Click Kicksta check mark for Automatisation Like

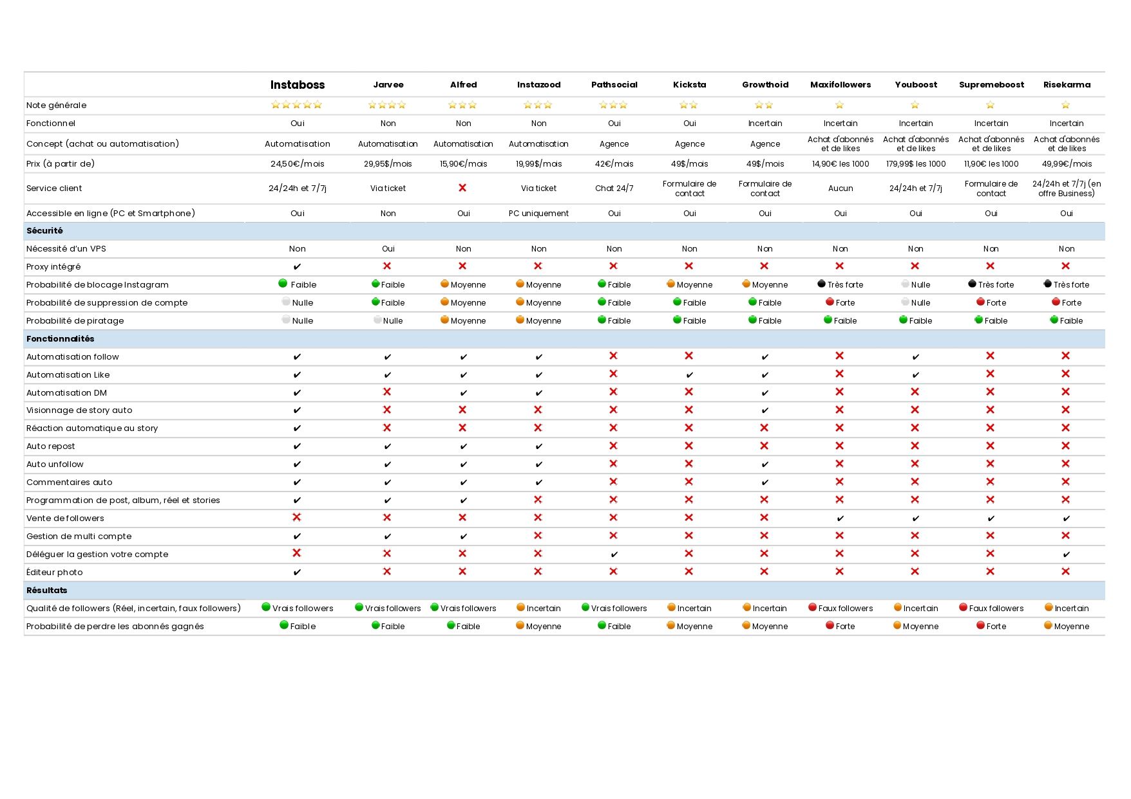(x=690, y=375)
